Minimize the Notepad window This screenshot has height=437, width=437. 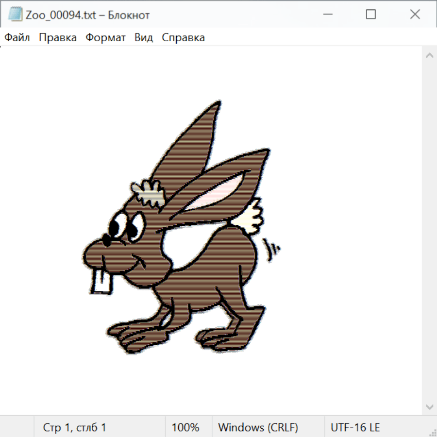click(326, 15)
